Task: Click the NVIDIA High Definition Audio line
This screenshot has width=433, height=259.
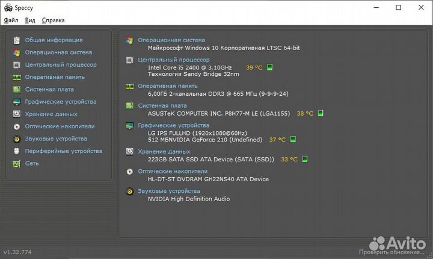Action: click(x=189, y=199)
